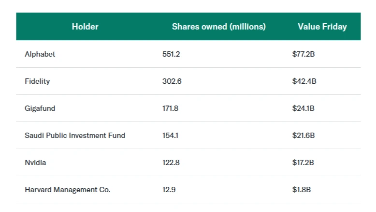Select the '302.6' shares cell
This screenshot has width=376, height=212.
[172, 81]
